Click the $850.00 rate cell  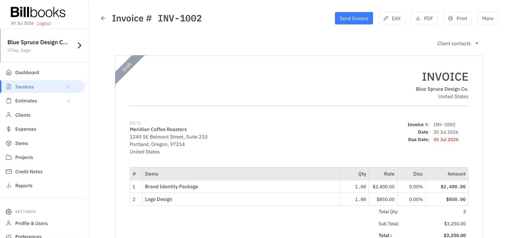[x=383, y=199]
